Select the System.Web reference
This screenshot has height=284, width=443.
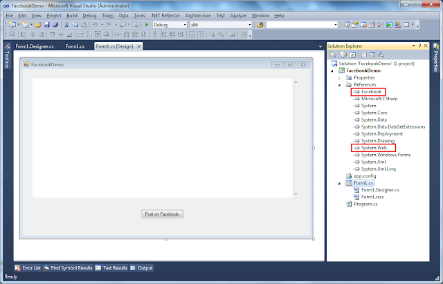point(371,148)
